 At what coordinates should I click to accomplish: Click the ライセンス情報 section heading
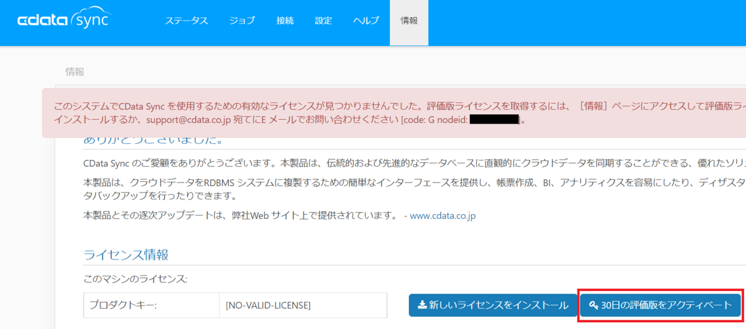tap(126, 255)
